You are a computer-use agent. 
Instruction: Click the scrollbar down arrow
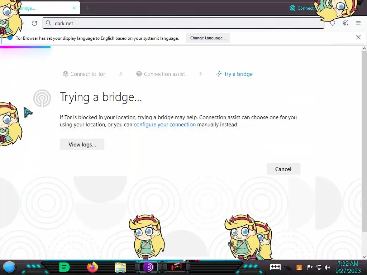tap(364, 257)
